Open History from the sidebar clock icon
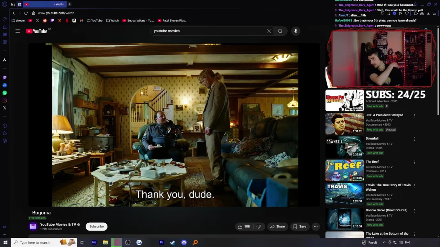The width and height of the screenshot is (440, 247). 4,126
